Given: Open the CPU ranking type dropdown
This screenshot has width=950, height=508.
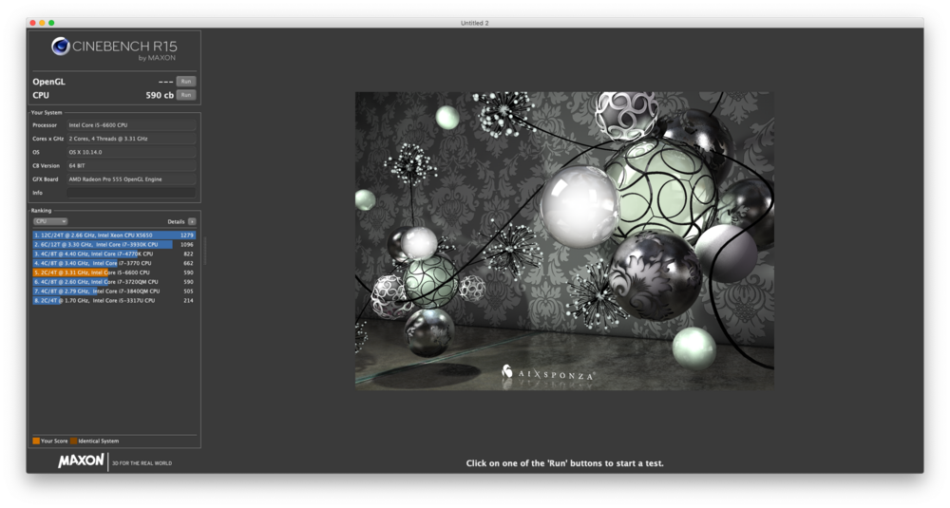Looking at the screenshot, I should coord(50,221).
